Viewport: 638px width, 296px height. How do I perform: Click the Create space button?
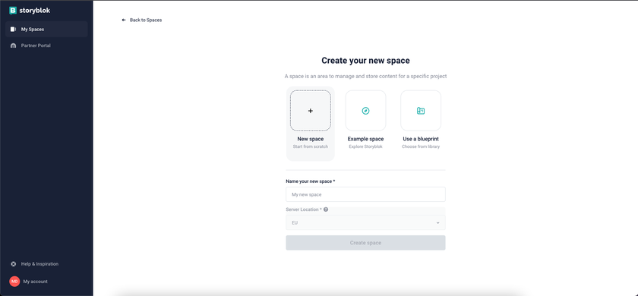(365, 243)
